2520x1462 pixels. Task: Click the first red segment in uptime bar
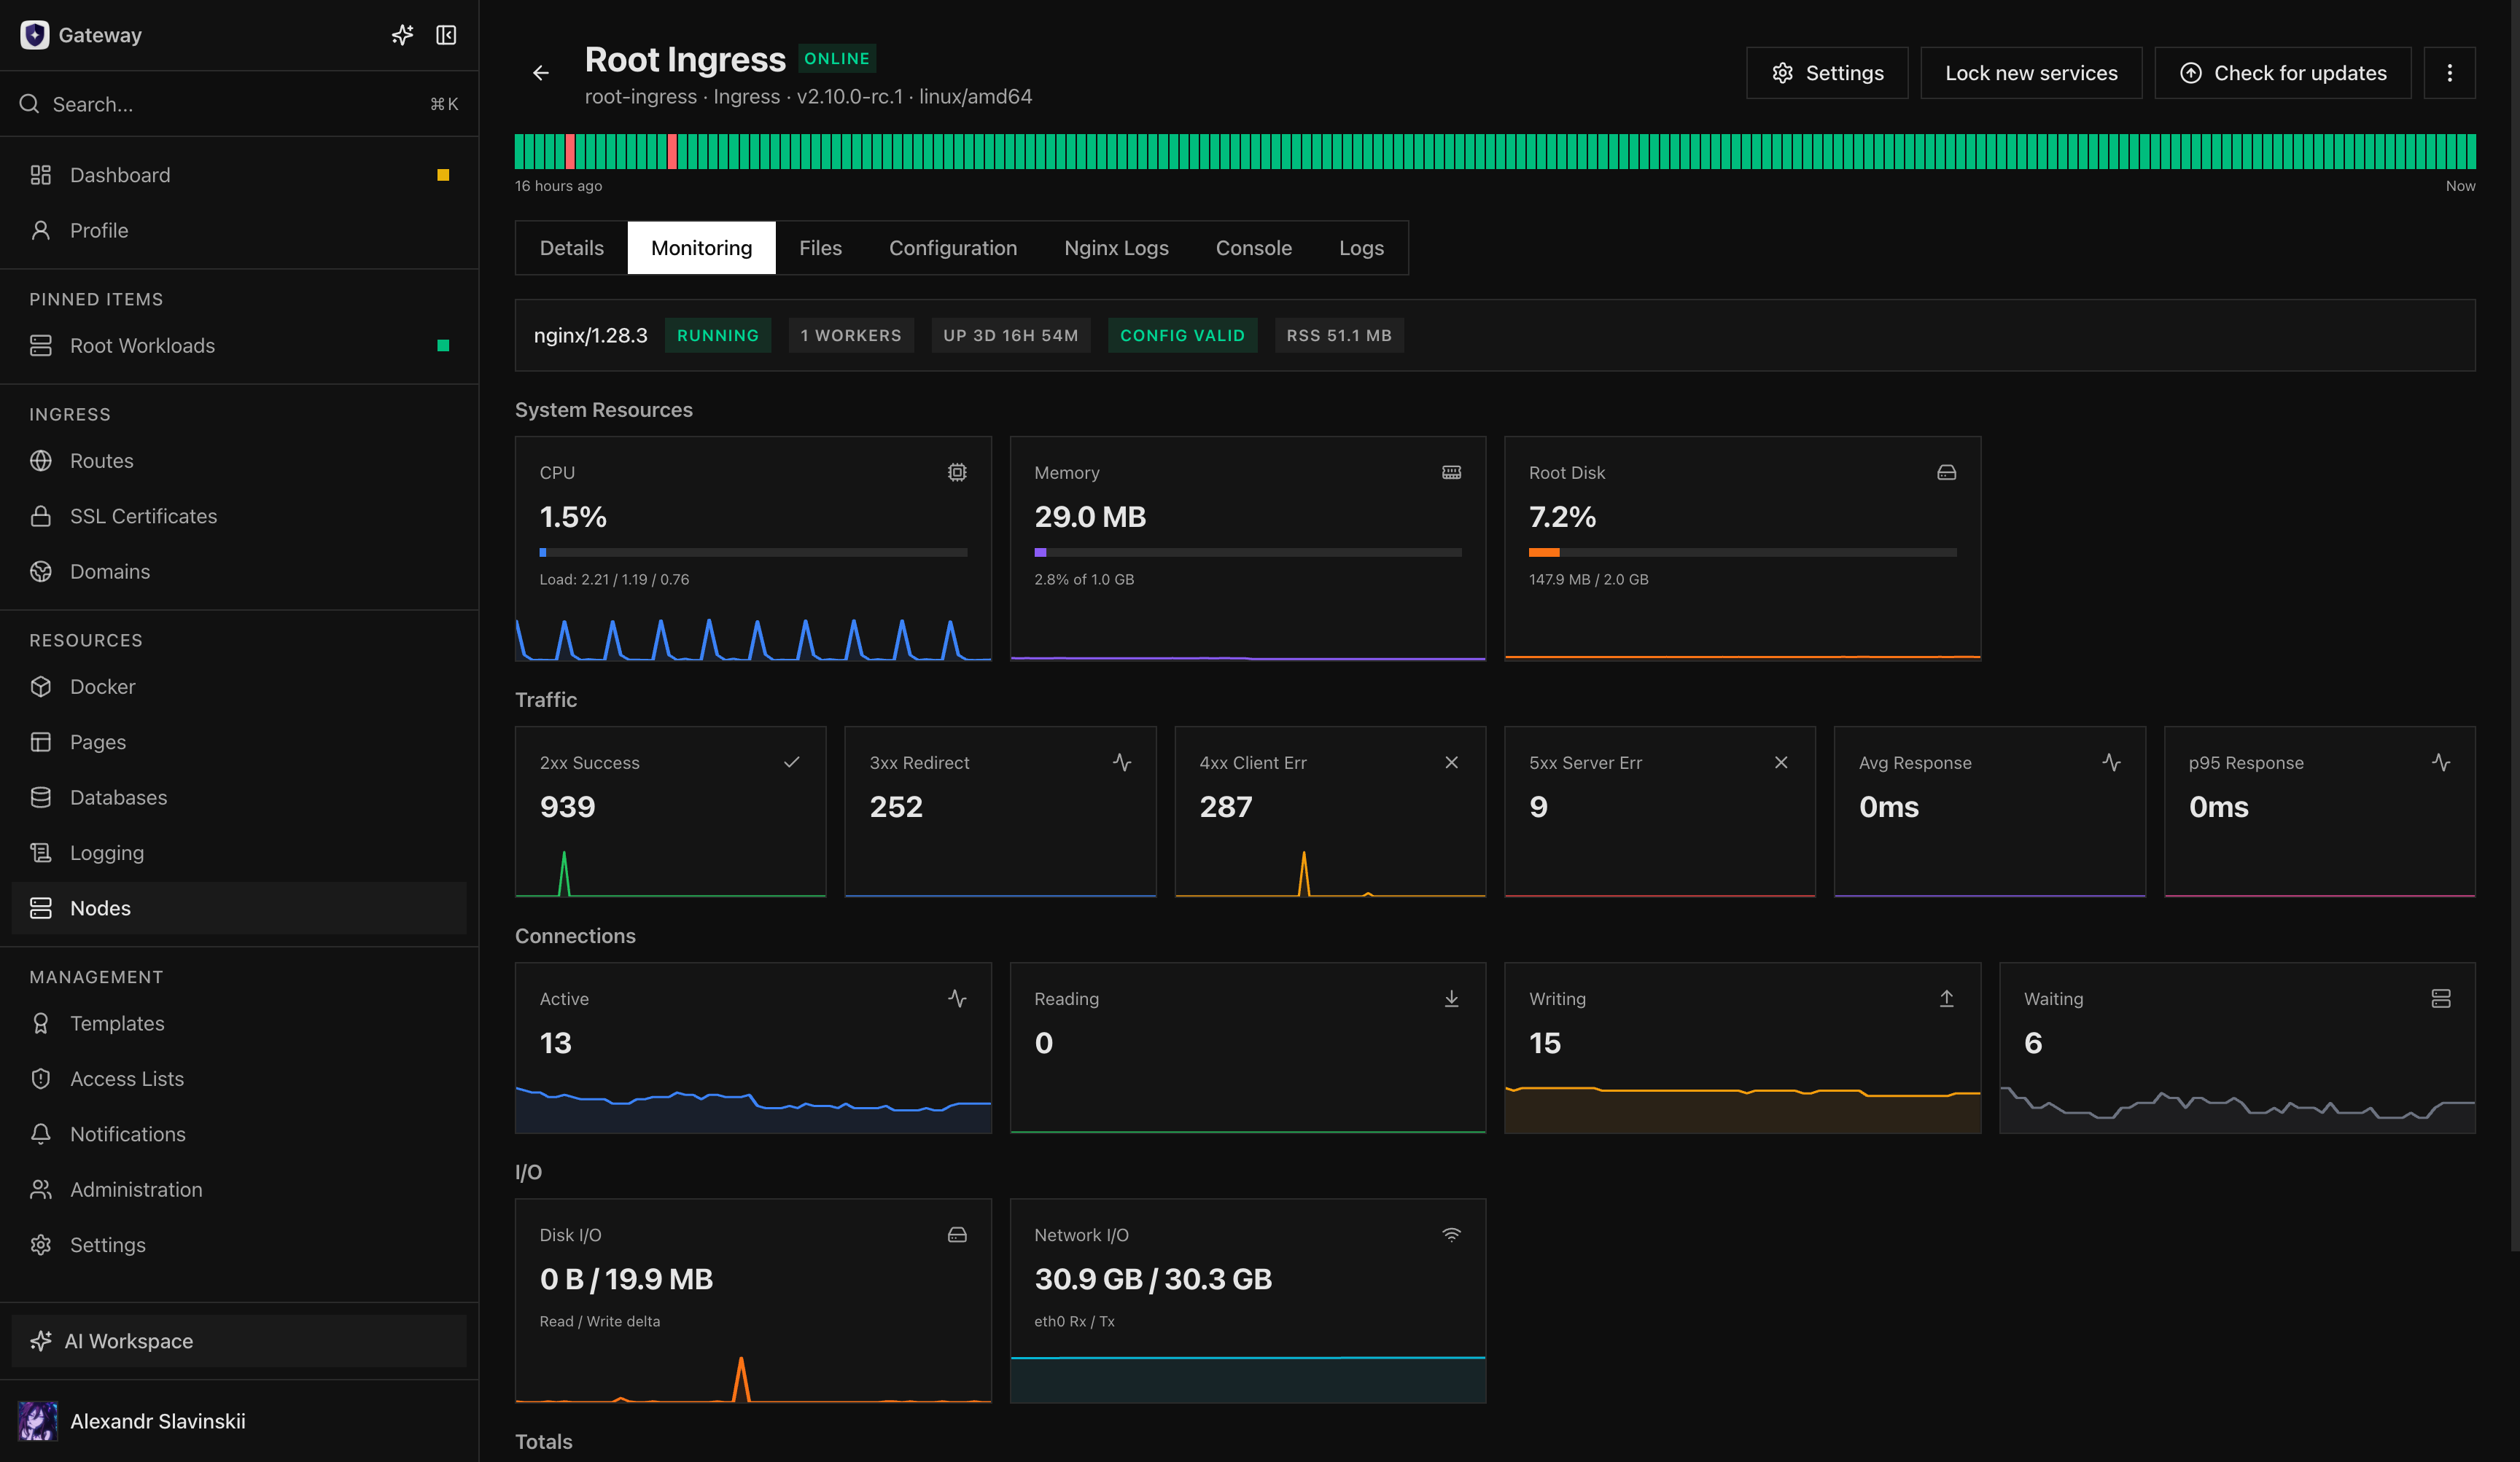click(570, 151)
